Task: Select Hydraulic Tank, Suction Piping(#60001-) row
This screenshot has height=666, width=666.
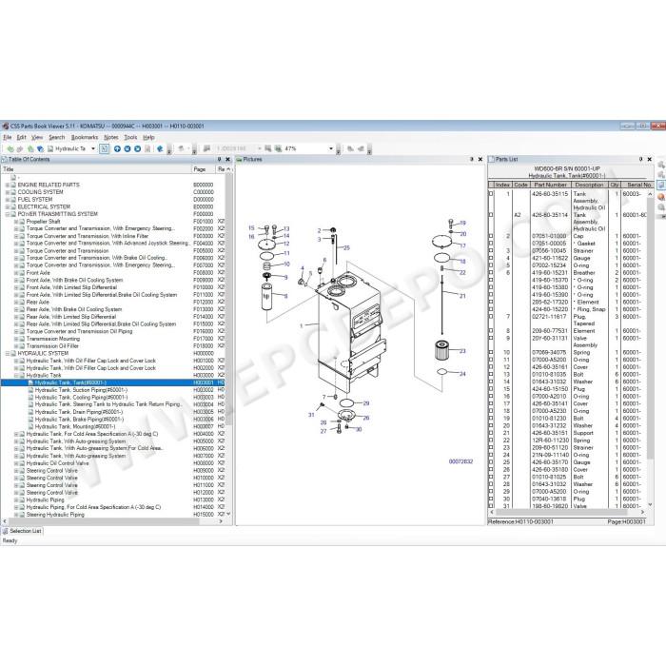Action: pos(113,390)
